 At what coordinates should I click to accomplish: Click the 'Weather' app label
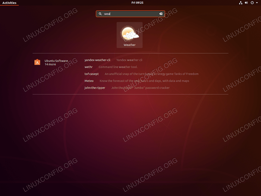(129, 45)
